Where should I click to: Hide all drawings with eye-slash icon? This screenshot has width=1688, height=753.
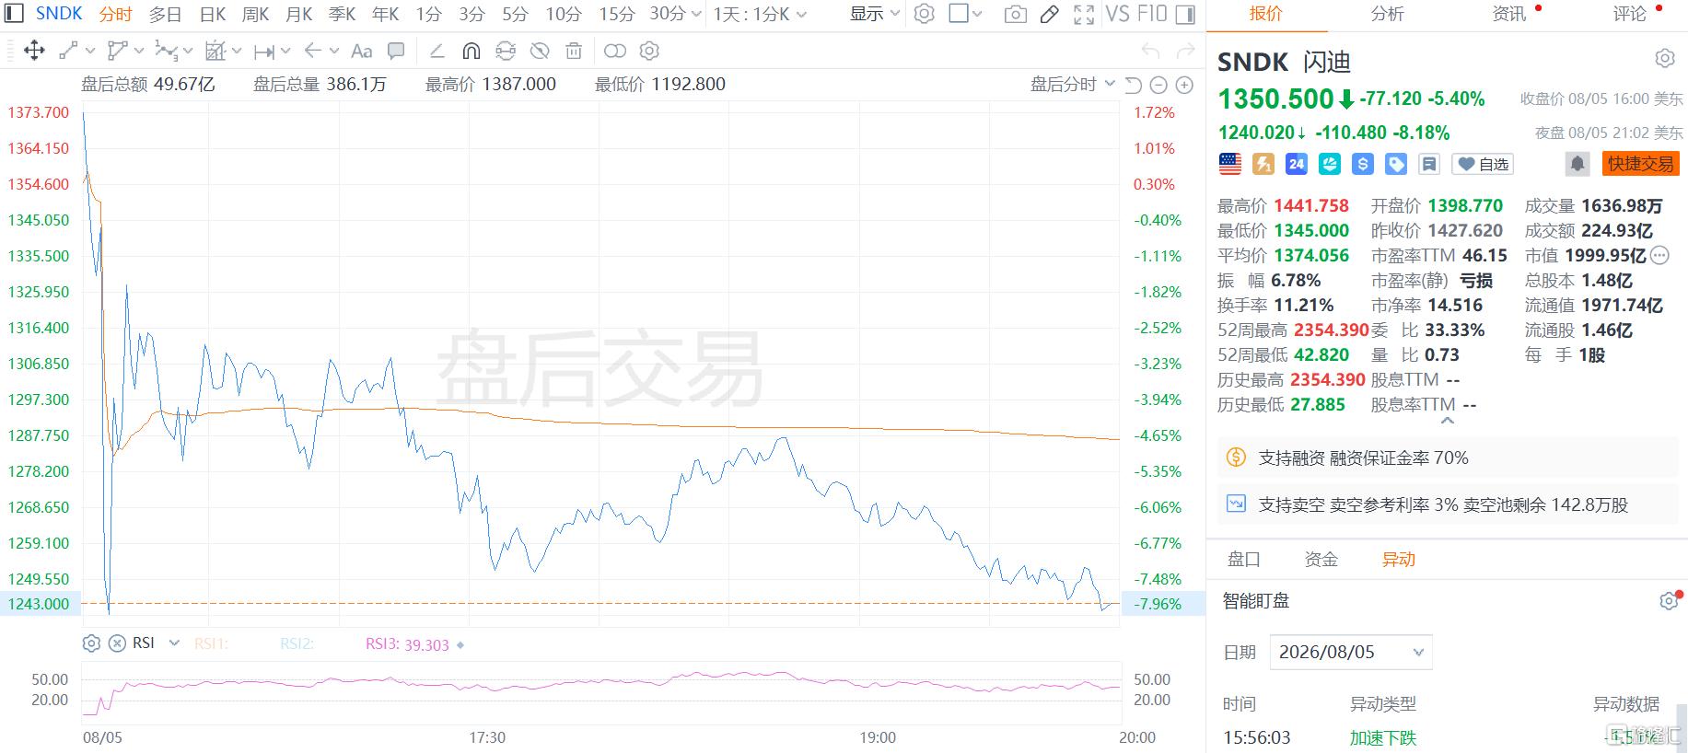pos(540,51)
